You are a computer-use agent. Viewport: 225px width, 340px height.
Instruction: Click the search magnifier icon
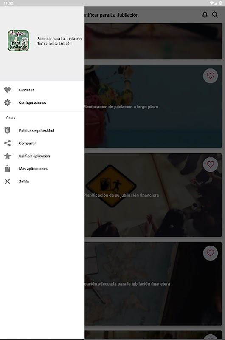pyautogui.click(x=215, y=15)
